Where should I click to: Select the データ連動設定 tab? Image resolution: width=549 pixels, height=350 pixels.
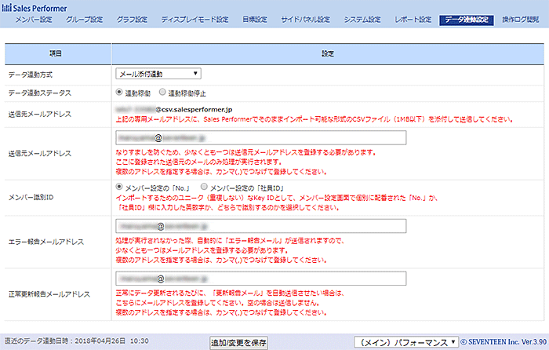[x=467, y=20]
